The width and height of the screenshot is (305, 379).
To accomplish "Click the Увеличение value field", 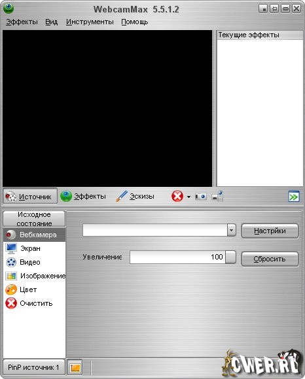I will [x=177, y=257].
